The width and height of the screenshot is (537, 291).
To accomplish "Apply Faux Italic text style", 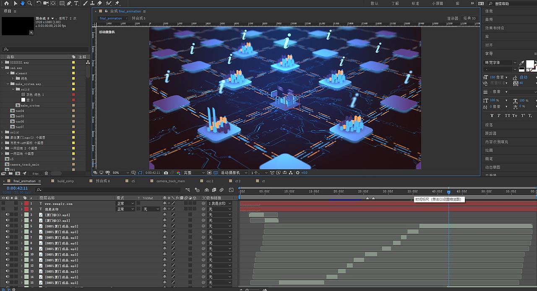I will [499, 116].
